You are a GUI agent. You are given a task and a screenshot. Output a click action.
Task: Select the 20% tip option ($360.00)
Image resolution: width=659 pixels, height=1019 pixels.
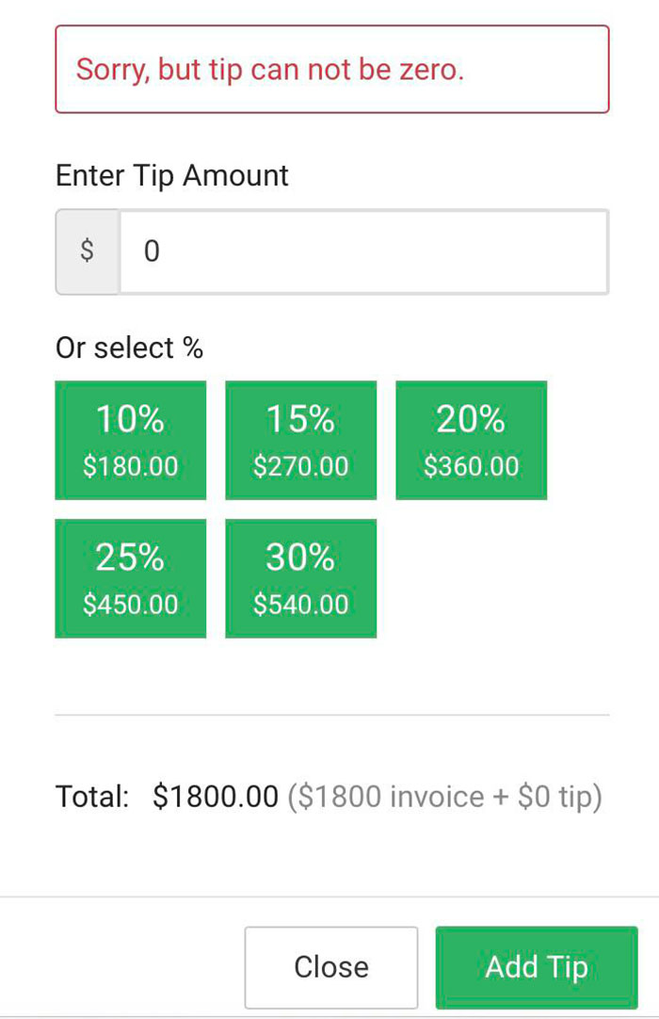[x=471, y=439]
